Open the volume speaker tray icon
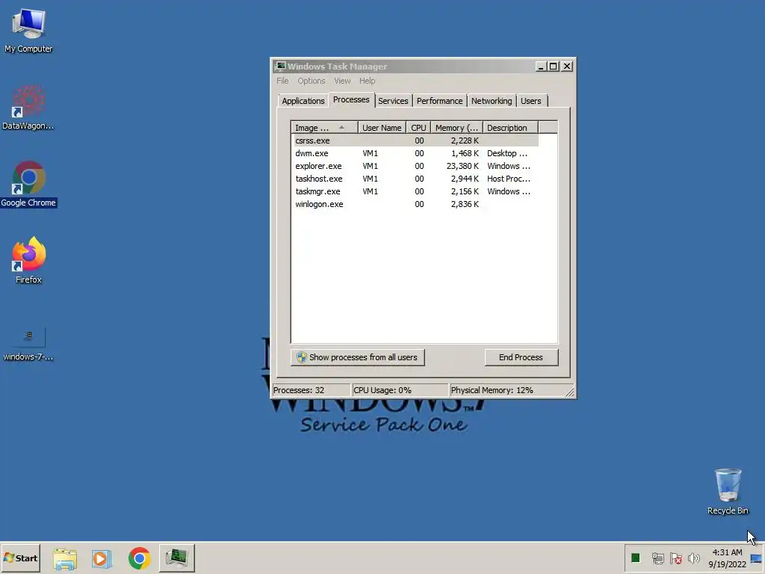The height and width of the screenshot is (574, 765). (693, 558)
